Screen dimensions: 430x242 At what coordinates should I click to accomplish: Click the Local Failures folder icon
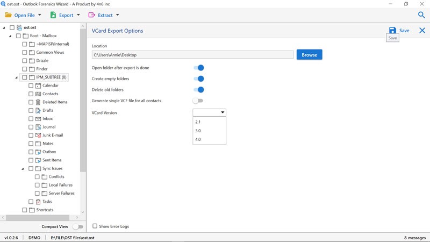click(45, 185)
